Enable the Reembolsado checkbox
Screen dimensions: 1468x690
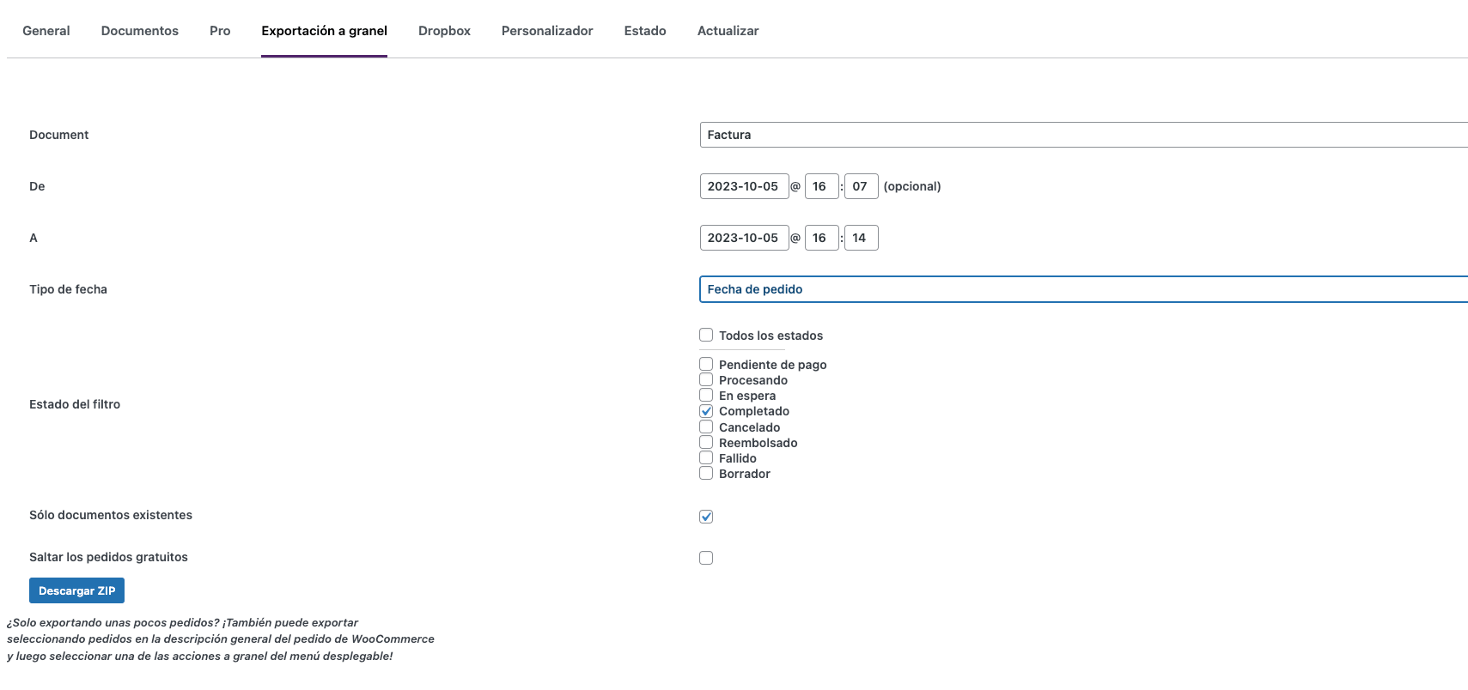(x=706, y=442)
